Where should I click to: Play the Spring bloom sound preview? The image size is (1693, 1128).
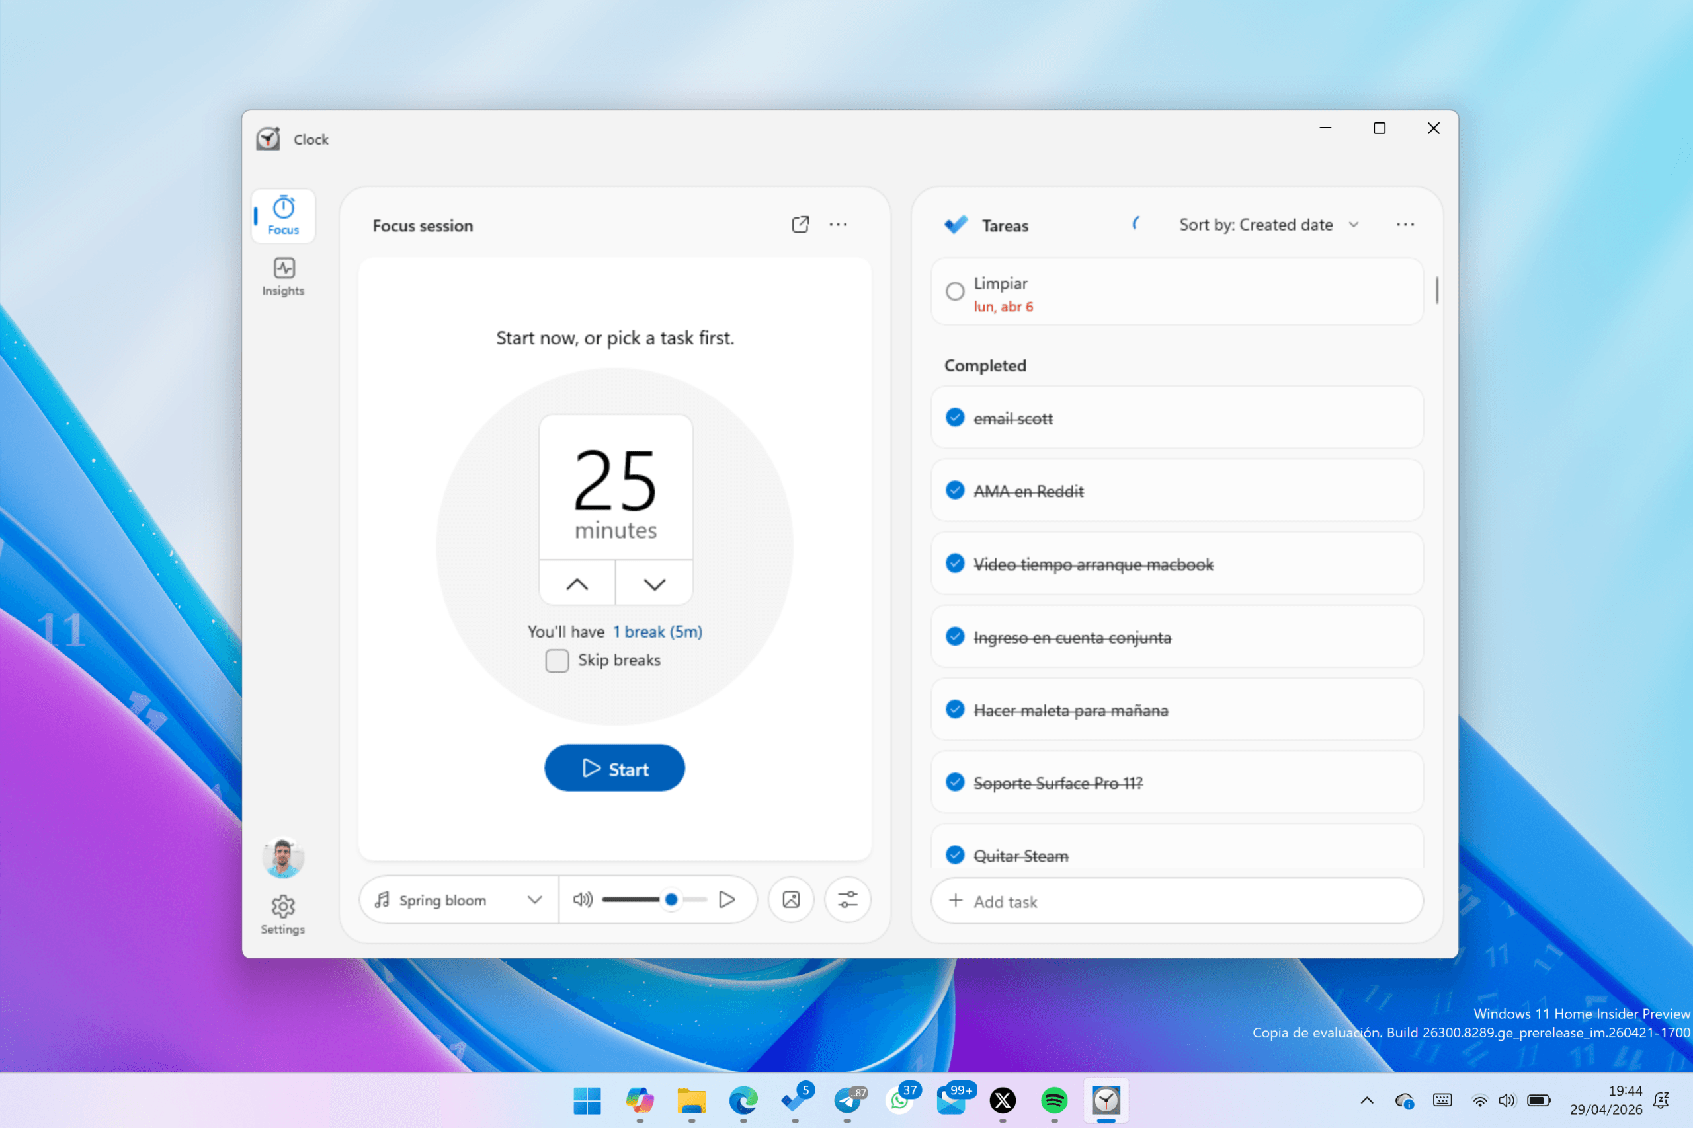(727, 899)
